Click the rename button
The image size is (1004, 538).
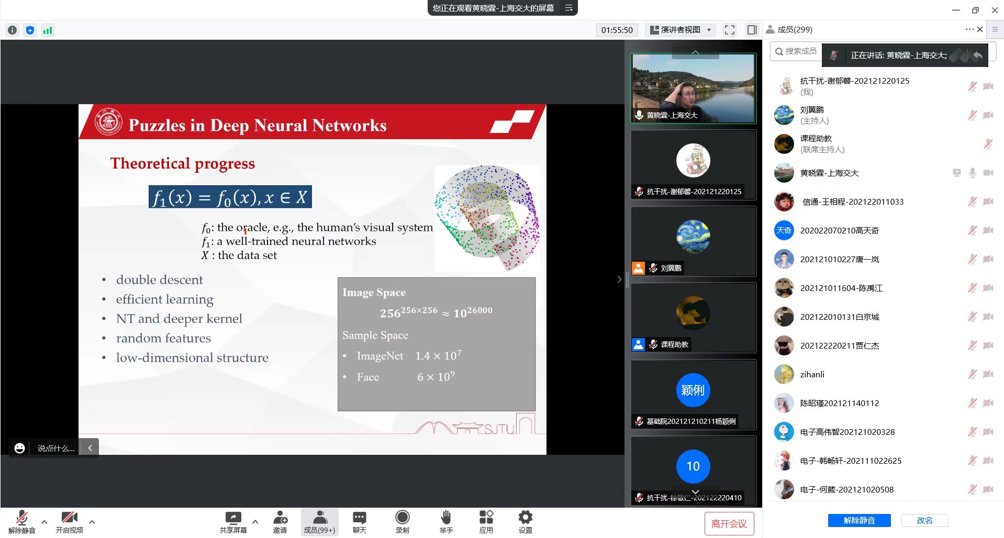pos(924,520)
